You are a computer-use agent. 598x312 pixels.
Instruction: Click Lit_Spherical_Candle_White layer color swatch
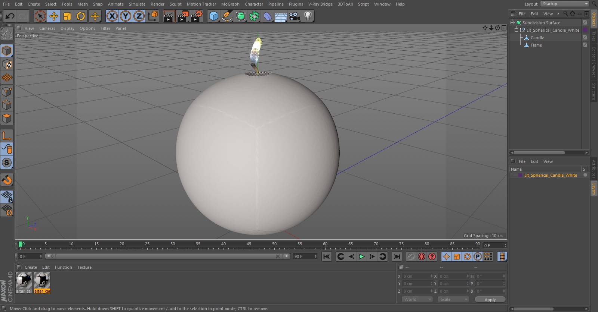tap(520, 175)
